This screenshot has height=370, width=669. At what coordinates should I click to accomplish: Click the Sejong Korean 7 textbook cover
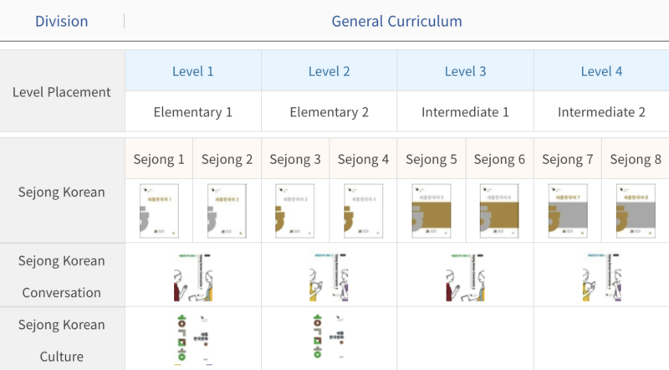(568, 211)
